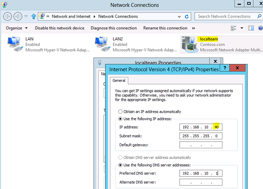The width and height of the screenshot is (263, 189).
Task: Open the Network and Internet breadcrumb
Action: pyautogui.click(x=71, y=16)
